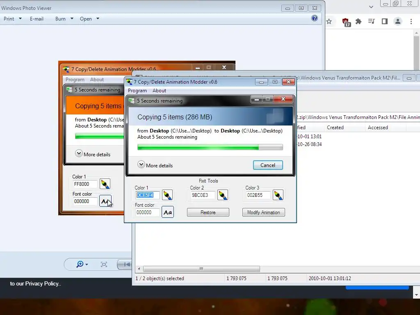
Task: Click the Modify Animation button
Action: pos(264,212)
